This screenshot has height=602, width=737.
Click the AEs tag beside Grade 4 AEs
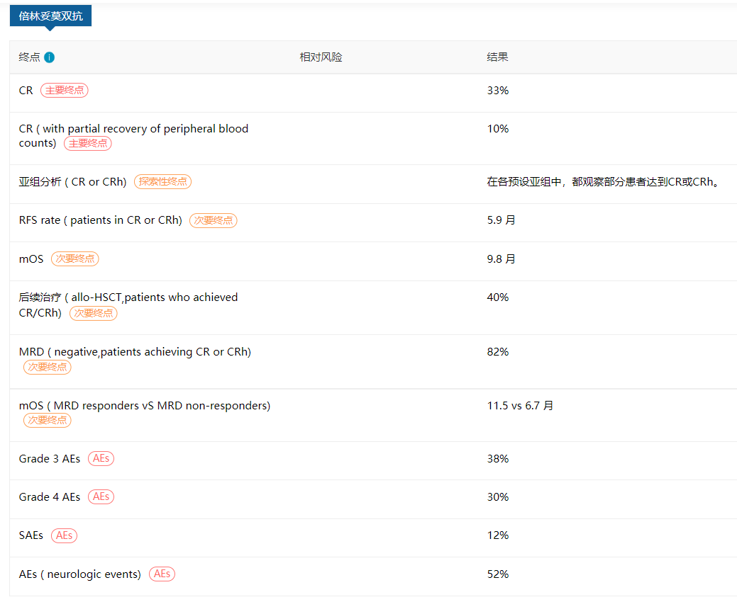coord(101,497)
